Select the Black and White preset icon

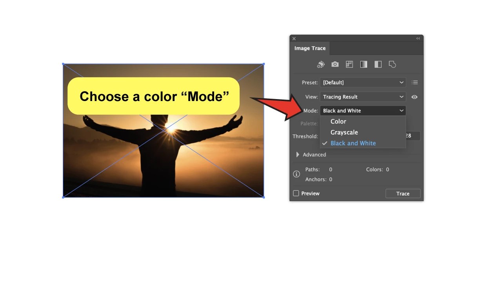[x=378, y=64]
